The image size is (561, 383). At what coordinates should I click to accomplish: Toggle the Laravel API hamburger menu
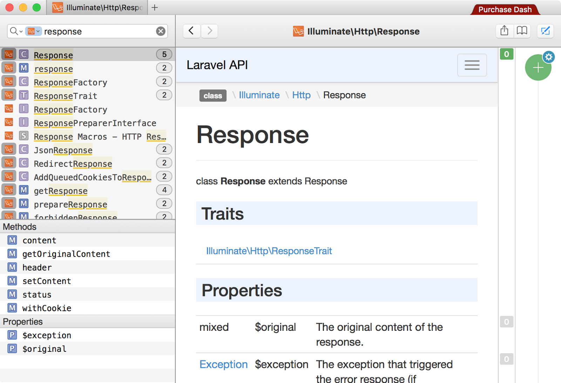click(472, 65)
